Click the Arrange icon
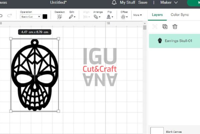Screen dimensions: 200x134 coord(97,16)
